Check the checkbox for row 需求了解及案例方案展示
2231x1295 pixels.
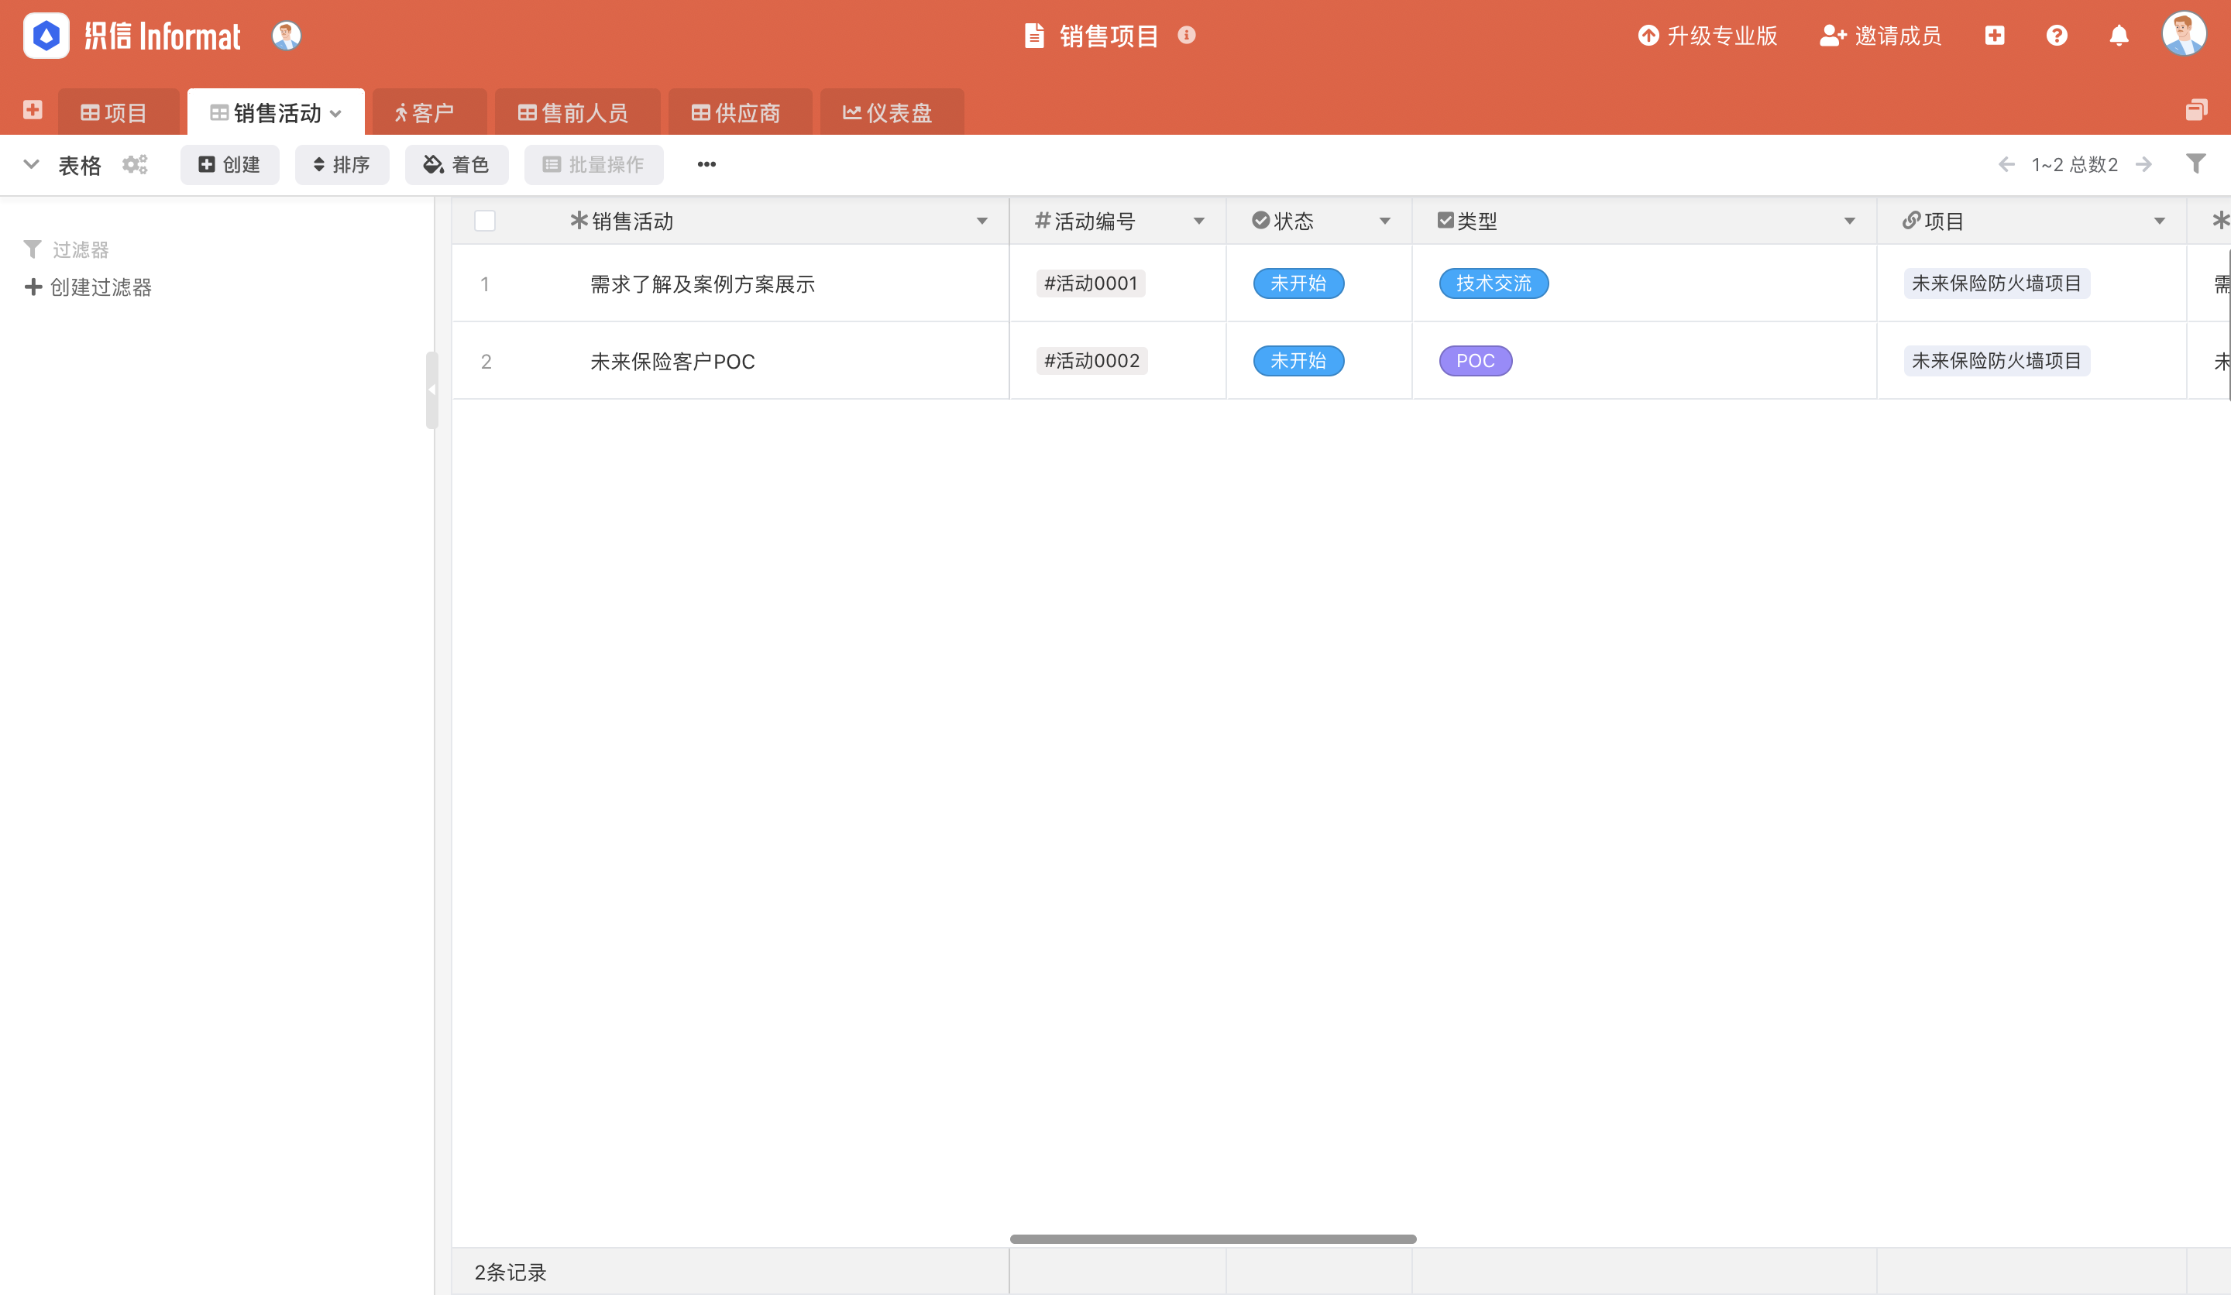point(485,283)
